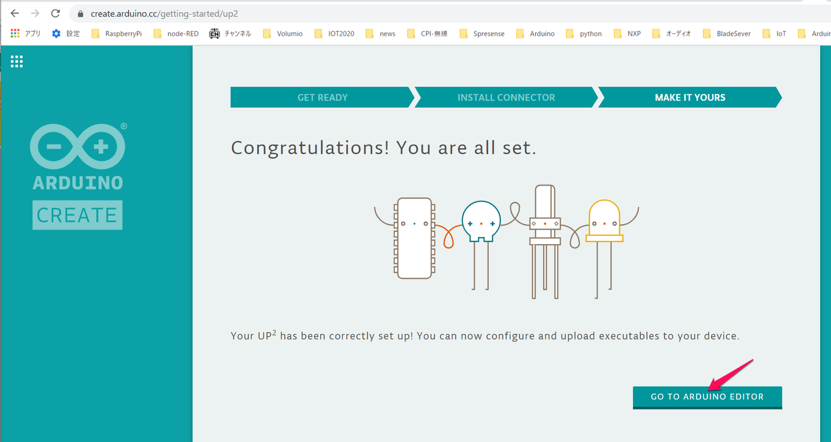
Task: Open the Arduino apps grid menu
Action: (17, 62)
